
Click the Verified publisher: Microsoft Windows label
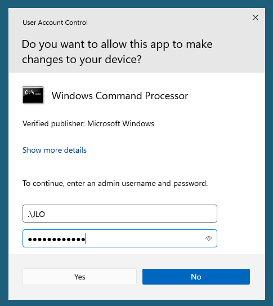pyautogui.click(x=88, y=124)
